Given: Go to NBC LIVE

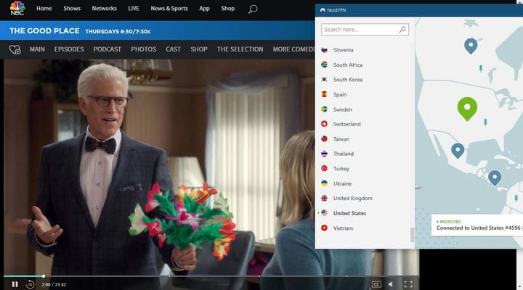Looking at the screenshot, I should [134, 8].
